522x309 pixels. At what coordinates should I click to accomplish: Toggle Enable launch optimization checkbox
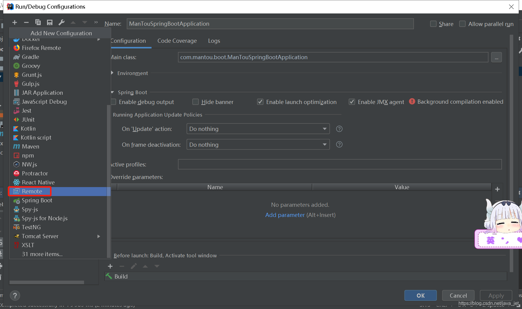pyautogui.click(x=260, y=102)
